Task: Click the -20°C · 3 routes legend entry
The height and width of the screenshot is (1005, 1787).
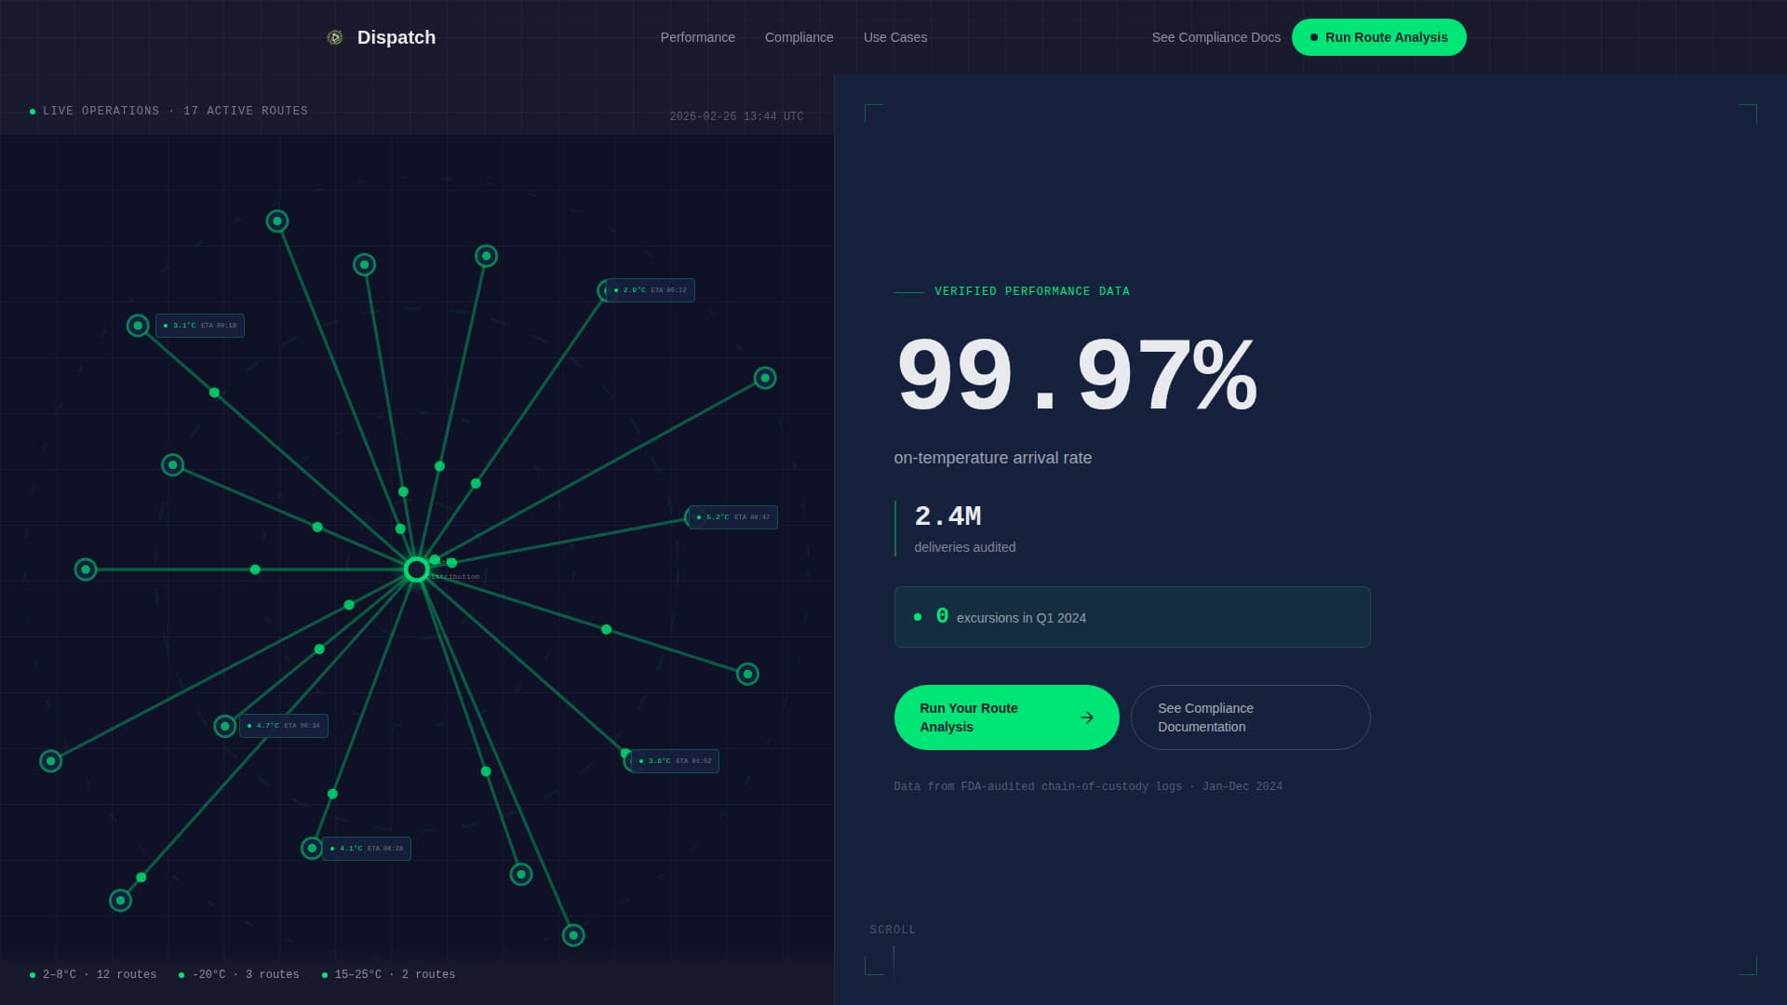Action: point(239,974)
